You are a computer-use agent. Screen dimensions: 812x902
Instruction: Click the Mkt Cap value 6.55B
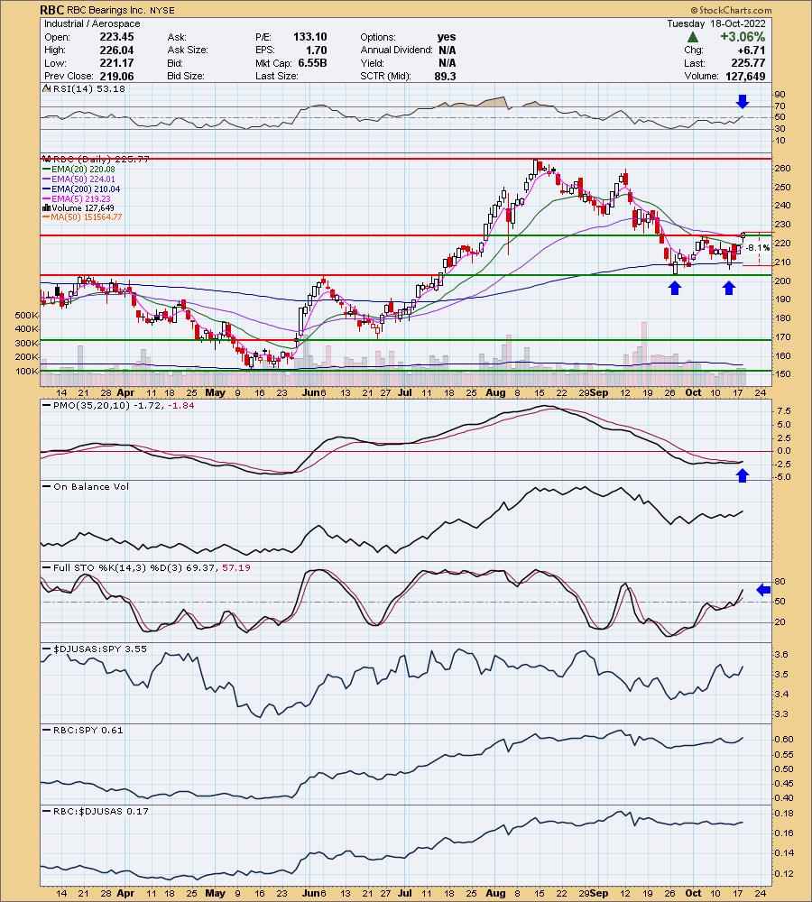click(312, 63)
